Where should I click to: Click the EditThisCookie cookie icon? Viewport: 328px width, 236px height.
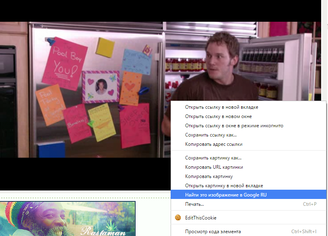[178, 217]
